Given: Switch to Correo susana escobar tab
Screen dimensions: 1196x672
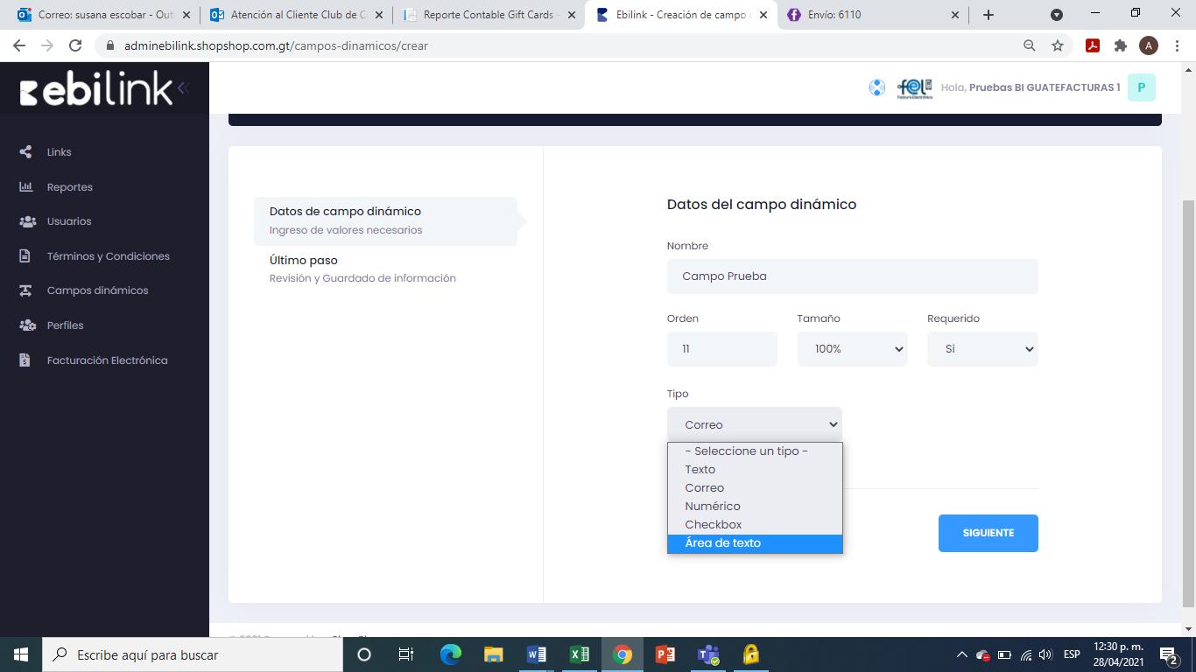Looking at the screenshot, I should pos(103,15).
